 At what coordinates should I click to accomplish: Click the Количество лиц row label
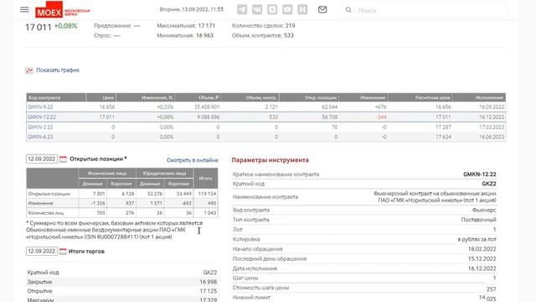coord(46,212)
